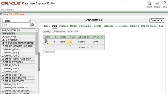
Task: Click Object Browser breadcrumb link
Action: click(17, 14)
